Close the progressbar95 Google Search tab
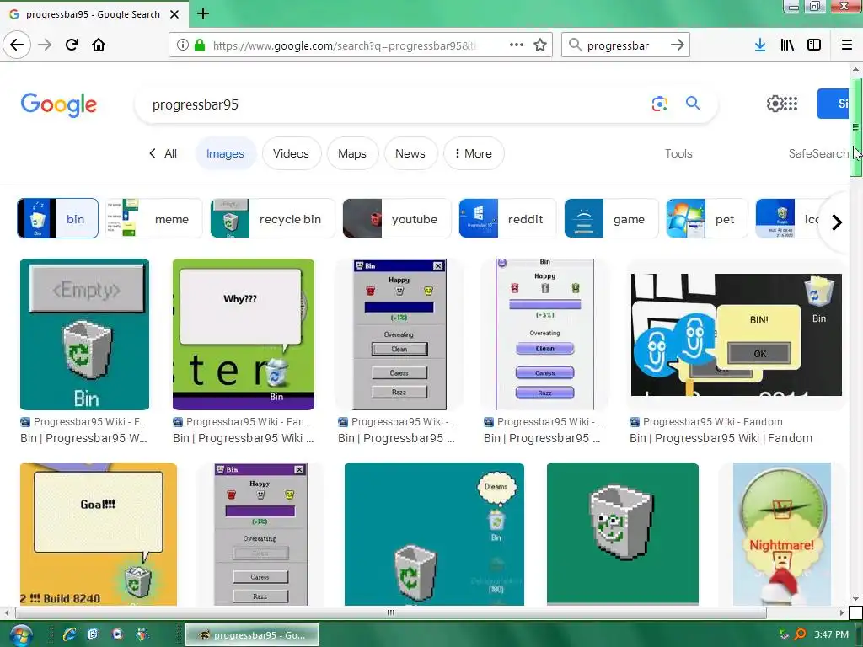The height and width of the screenshot is (647, 863). 174,14
